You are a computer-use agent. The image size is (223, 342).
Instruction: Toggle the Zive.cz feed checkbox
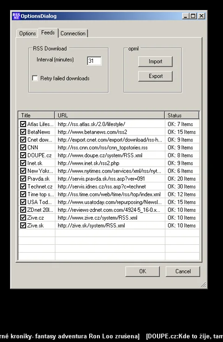click(x=23, y=218)
